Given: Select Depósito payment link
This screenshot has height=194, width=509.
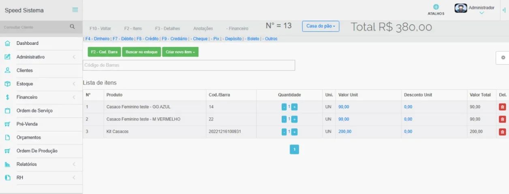Looking at the screenshot, I should [233, 39].
